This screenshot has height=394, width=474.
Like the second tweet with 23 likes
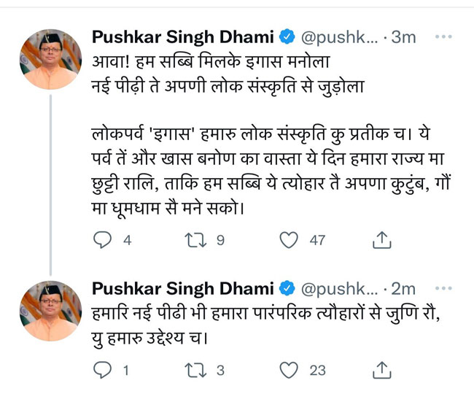tap(291, 370)
